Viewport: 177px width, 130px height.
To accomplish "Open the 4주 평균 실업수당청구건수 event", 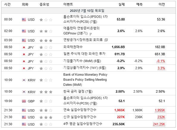I will 83,124.
